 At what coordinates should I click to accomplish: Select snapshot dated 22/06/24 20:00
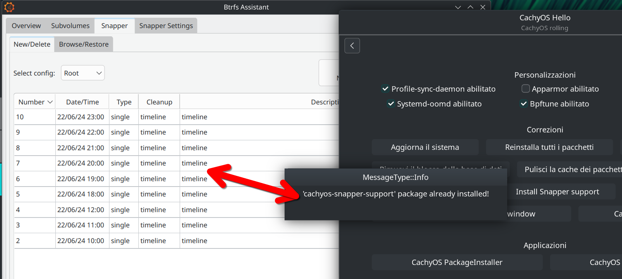(x=177, y=163)
